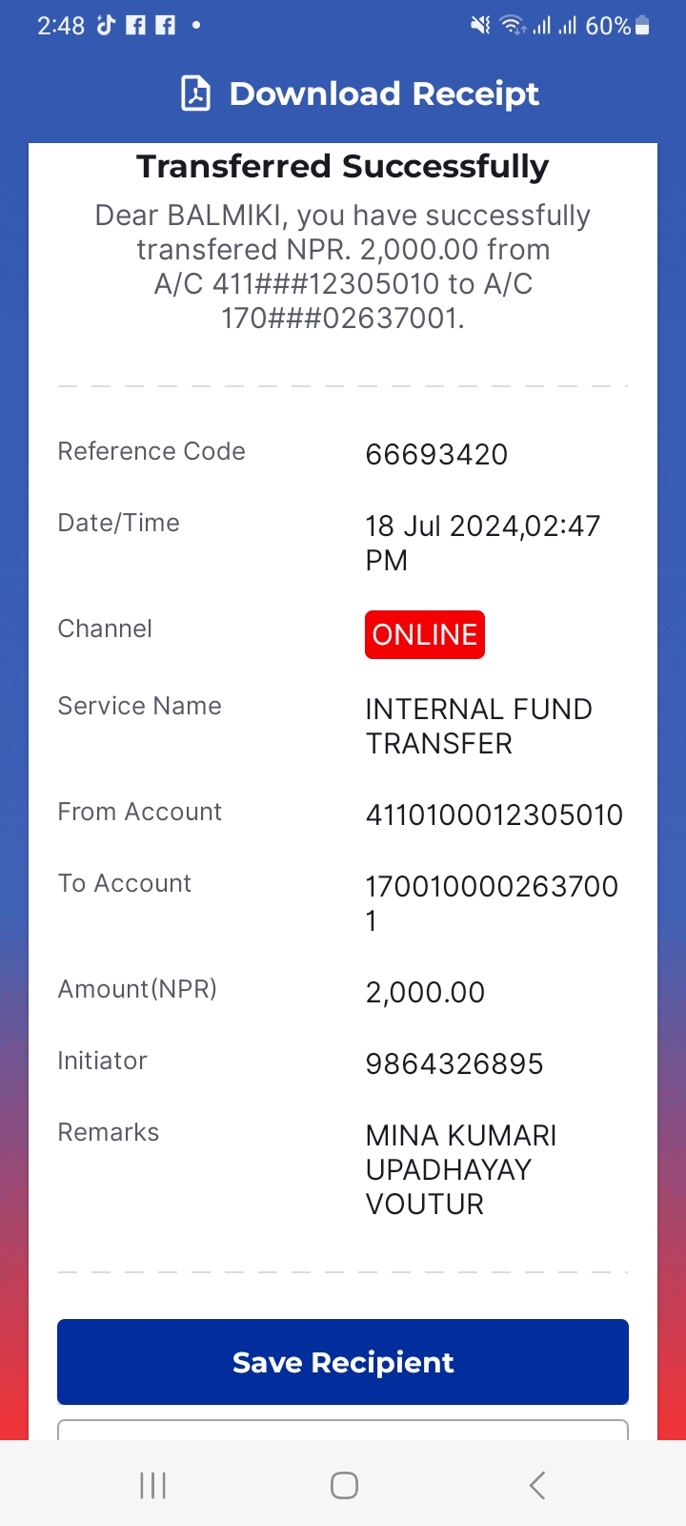The height and width of the screenshot is (1526, 686).
Task: Tap the red ONLINE channel badge
Action: 425,634
